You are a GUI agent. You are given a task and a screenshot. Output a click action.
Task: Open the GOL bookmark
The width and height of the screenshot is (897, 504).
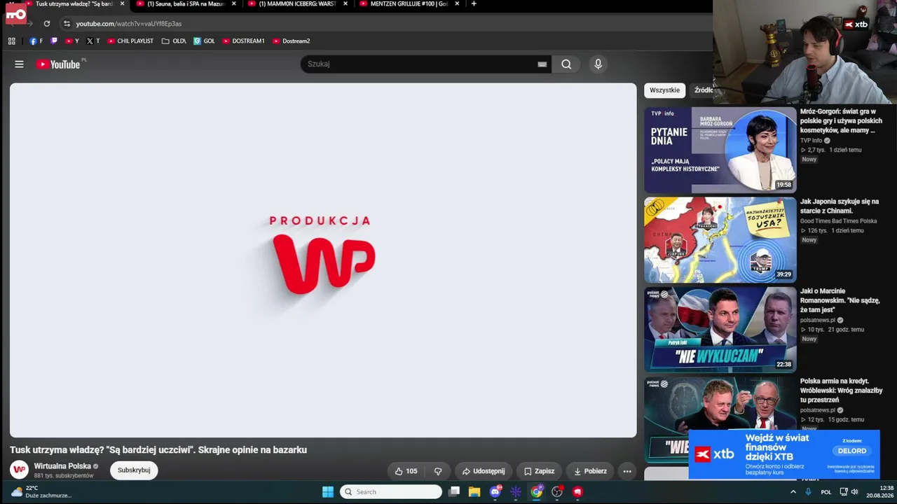[204, 41]
